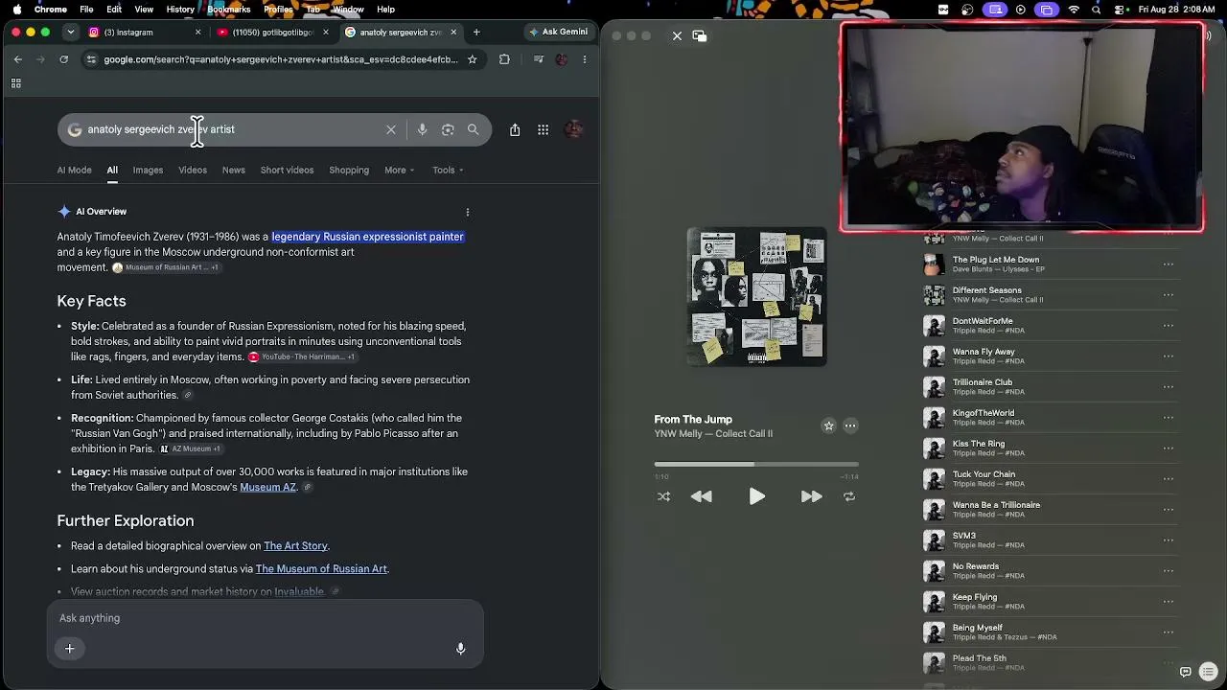
Task: Switch to the Instagram tab
Action: (x=143, y=32)
